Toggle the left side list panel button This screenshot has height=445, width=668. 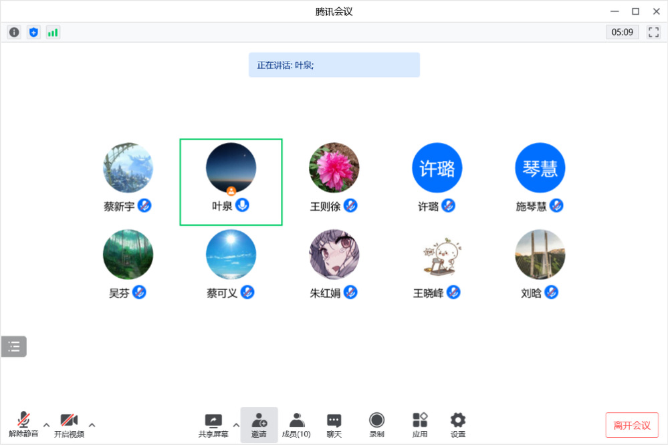pos(14,346)
